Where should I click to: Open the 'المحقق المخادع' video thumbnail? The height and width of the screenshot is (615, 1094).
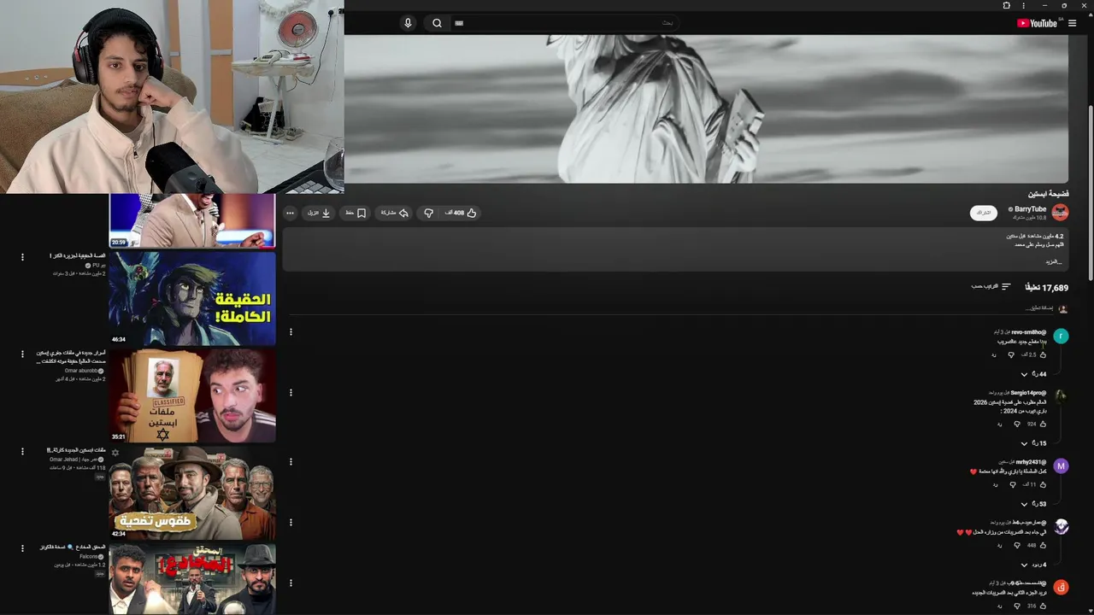click(192, 579)
